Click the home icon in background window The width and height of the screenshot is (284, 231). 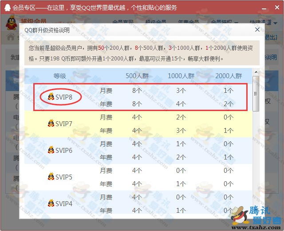11,37
